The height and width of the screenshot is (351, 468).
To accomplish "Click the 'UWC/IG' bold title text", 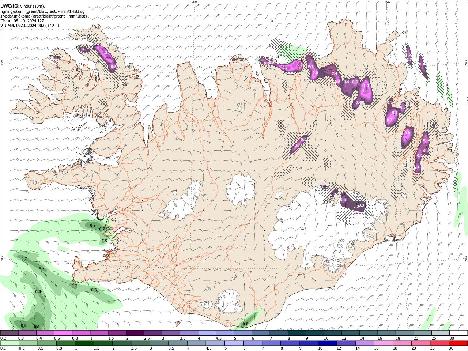I will (x=9, y=6).
